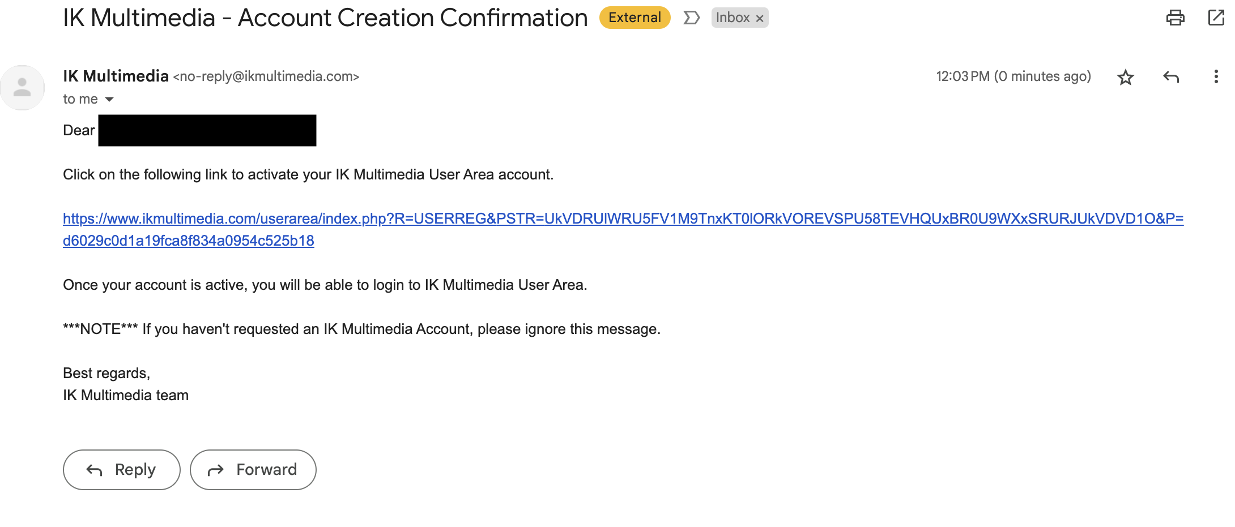Expand recipient details next to "to me"
1235x527 pixels.
coord(110,100)
